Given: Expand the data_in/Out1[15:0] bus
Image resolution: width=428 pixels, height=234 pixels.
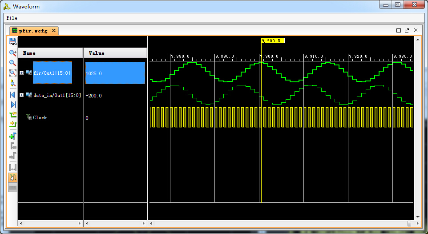Looking at the screenshot, I should 21,95.
